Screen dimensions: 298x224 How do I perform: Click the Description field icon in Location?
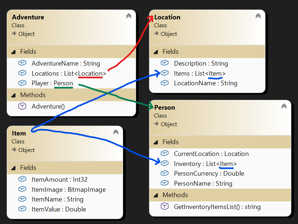pyautogui.click(x=165, y=63)
